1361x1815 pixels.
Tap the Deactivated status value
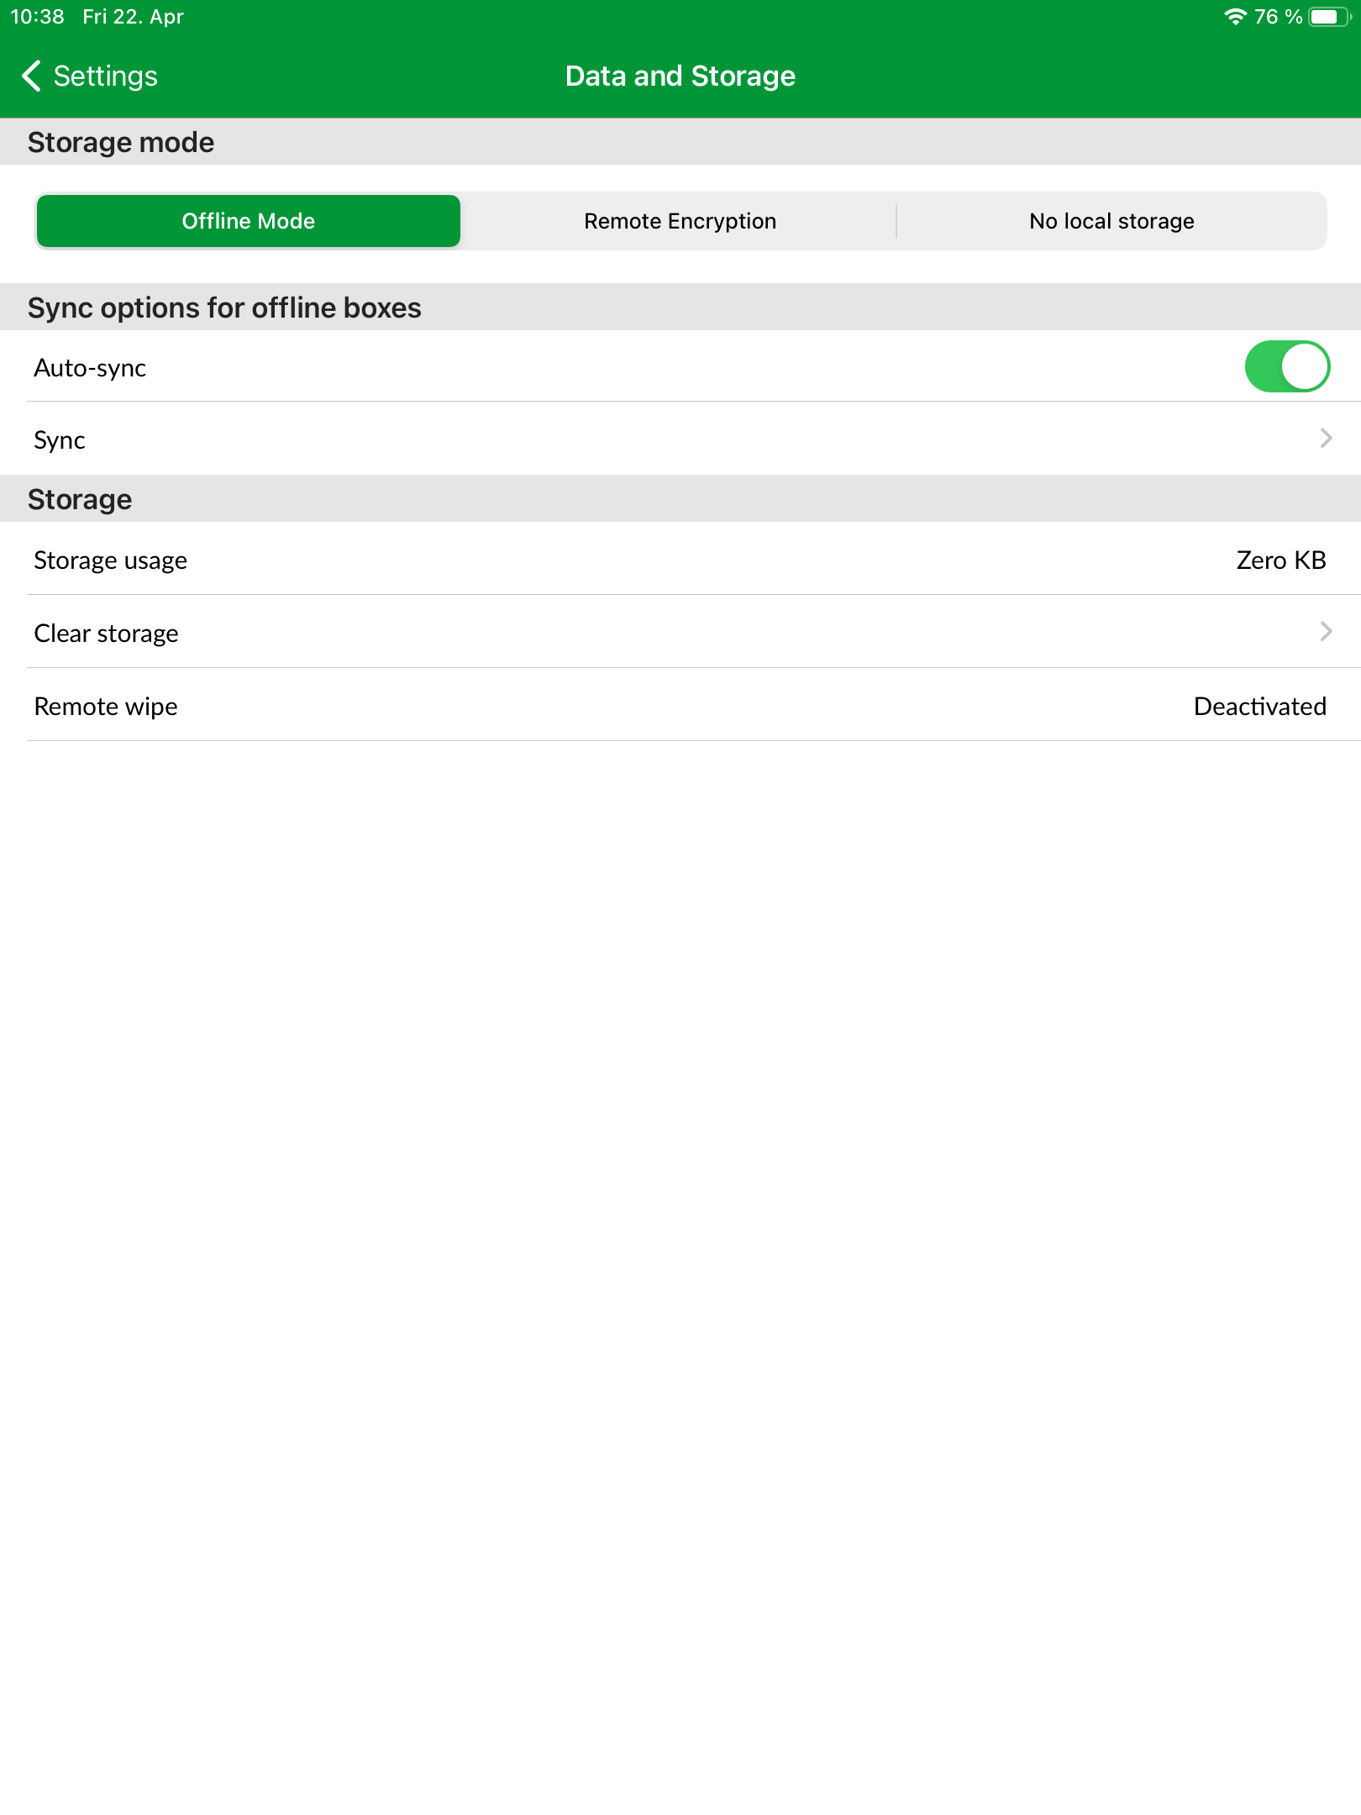coord(1259,706)
